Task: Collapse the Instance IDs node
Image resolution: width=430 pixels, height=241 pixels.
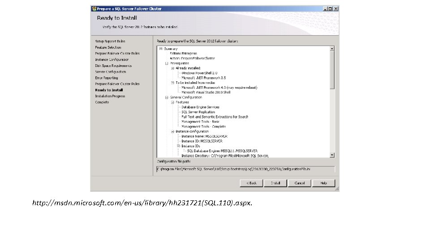Action: (x=178, y=146)
